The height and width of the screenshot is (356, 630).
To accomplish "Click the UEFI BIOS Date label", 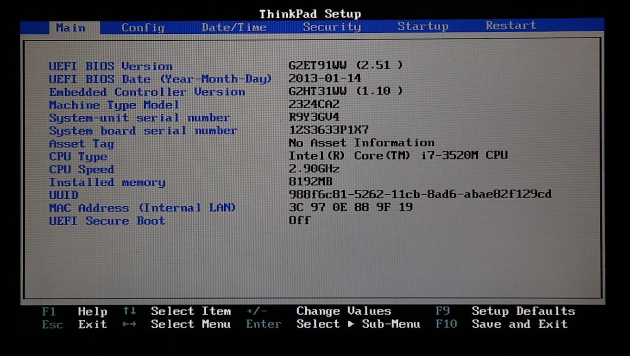I will [160, 79].
